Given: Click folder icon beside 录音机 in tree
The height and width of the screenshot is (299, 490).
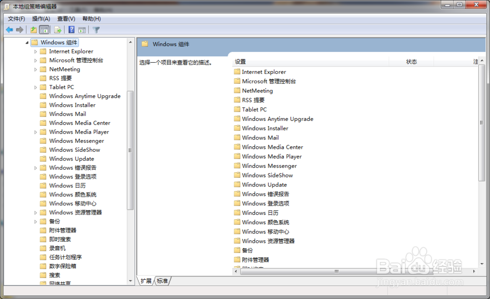Looking at the screenshot, I should pos(43,249).
